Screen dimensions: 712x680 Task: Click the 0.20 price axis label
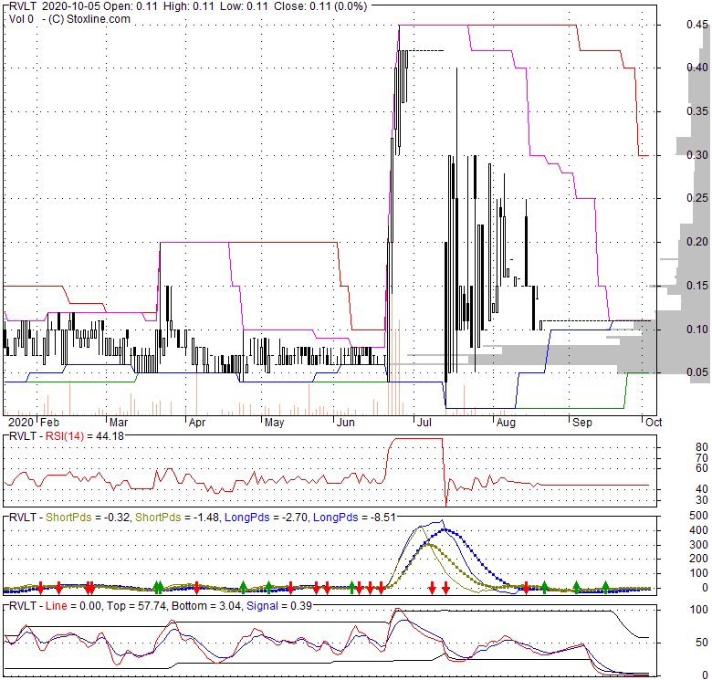[697, 242]
